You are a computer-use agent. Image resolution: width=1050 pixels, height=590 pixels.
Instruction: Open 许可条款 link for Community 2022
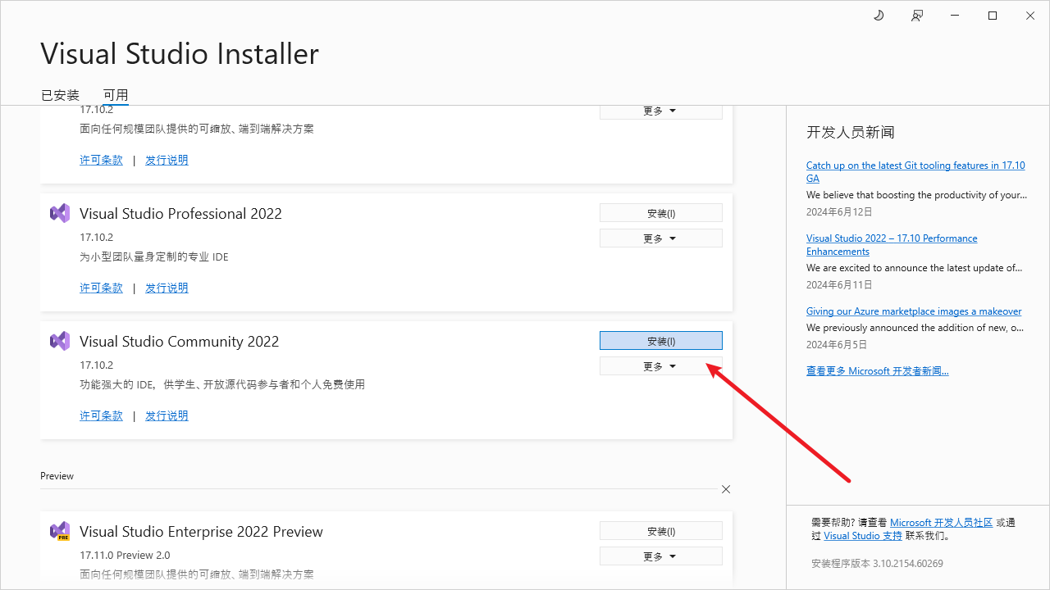pos(101,415)
